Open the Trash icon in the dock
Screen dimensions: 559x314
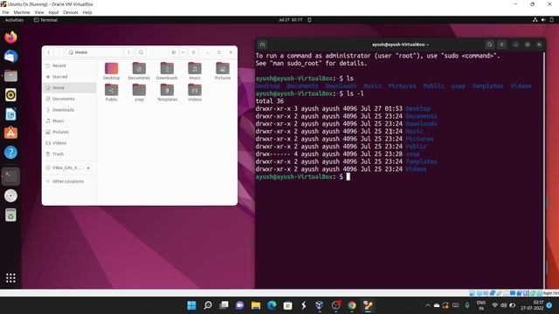(x=10, y=215)
